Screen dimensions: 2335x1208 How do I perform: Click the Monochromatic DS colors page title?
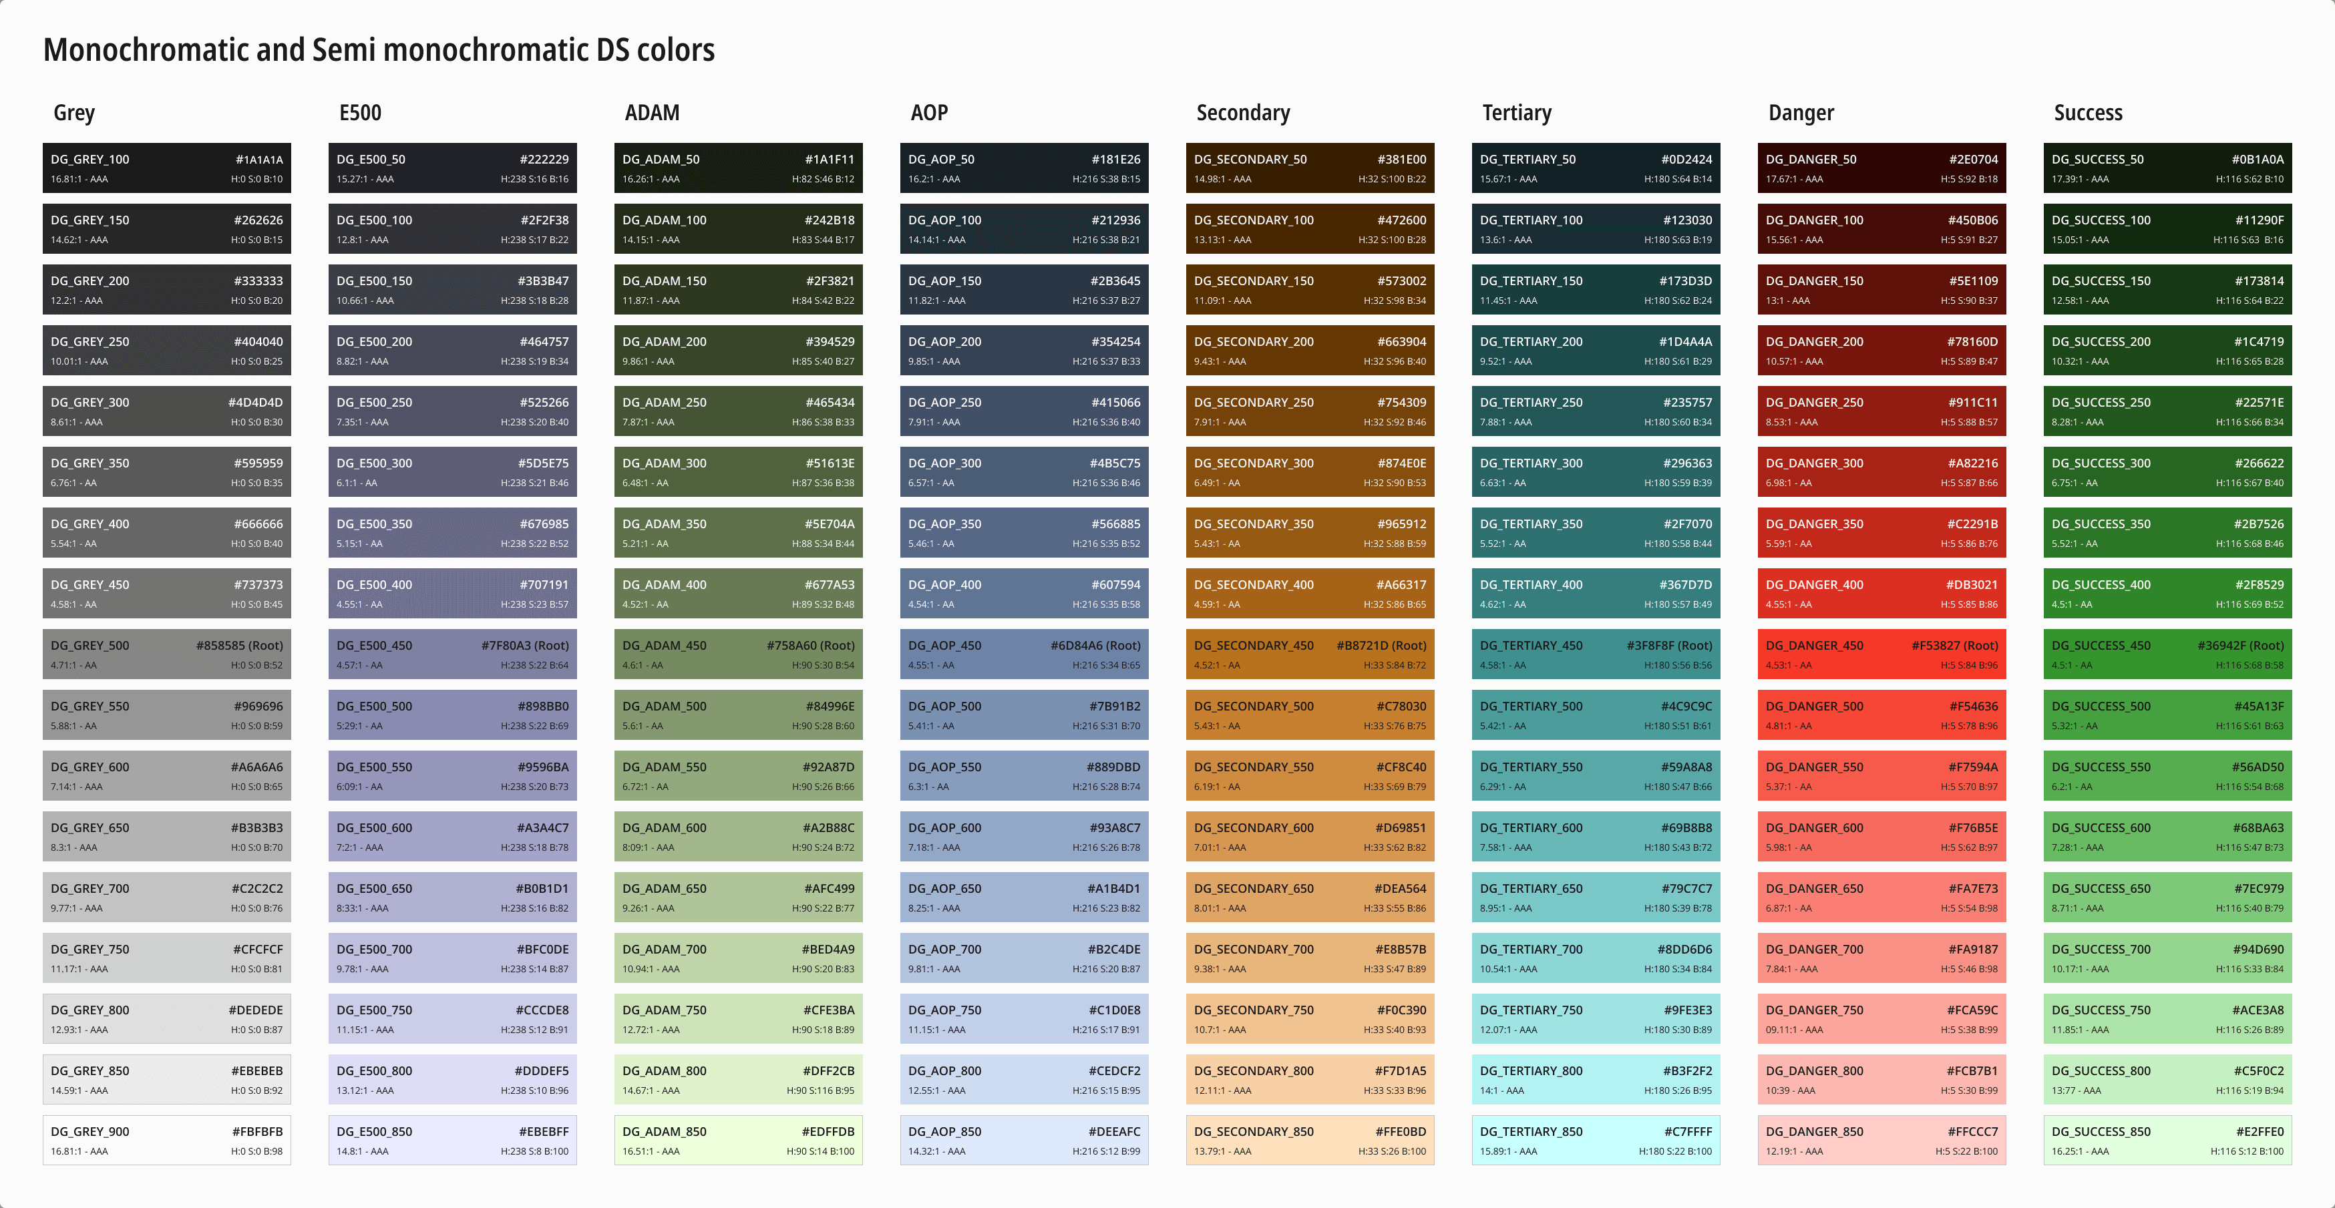(x=379, y=50)
